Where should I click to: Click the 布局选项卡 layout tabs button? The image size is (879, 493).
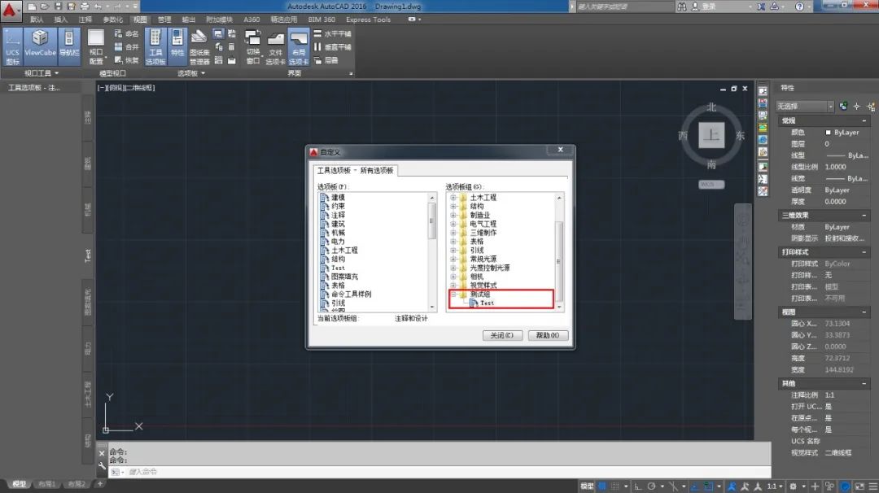click(299, 48)
